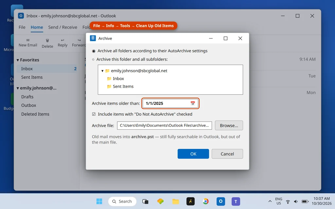Screen dimensions: 335x209
Task: Collapse the Favorites section
Action: coord(18,60)
